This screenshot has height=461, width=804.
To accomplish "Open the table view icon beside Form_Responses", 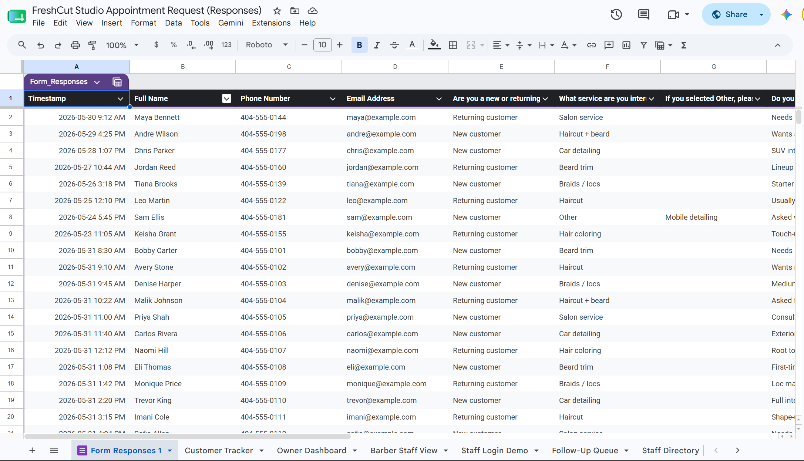I will (x=117, y=82).
